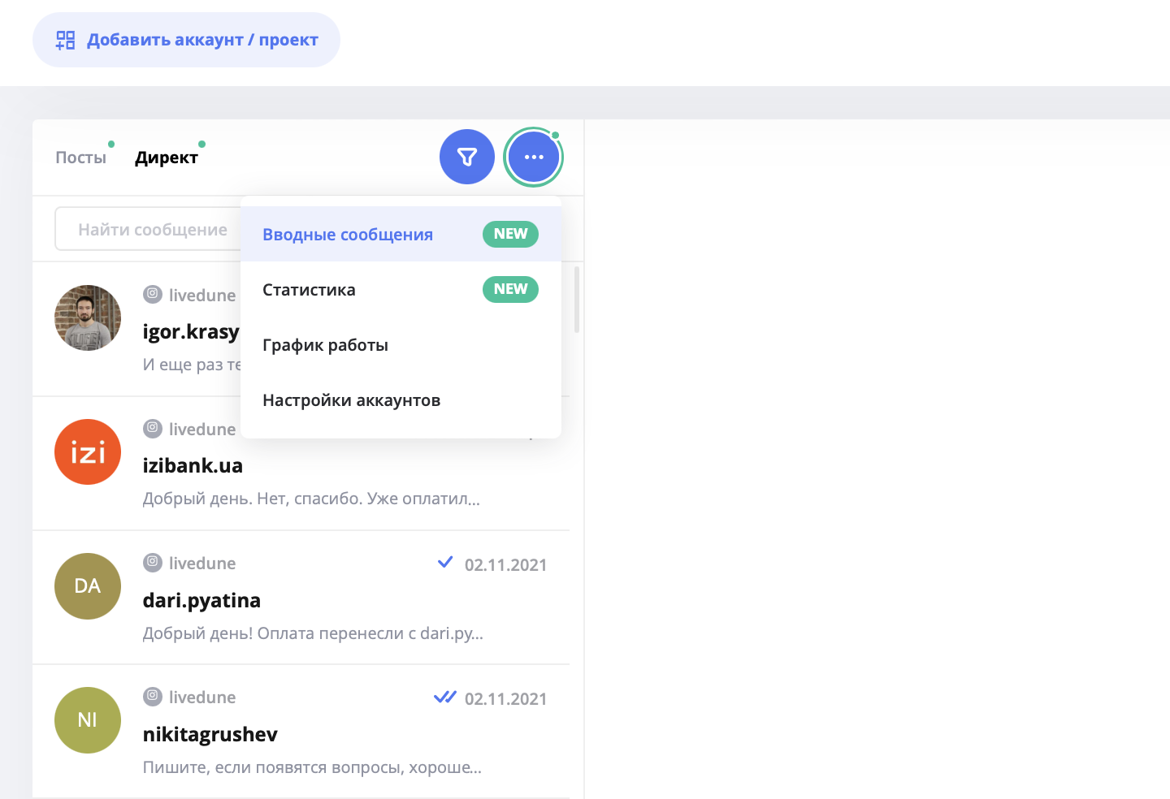Open the filter funnel button
The height and width of the screenshot is (799, 1170).
[467, 157]
